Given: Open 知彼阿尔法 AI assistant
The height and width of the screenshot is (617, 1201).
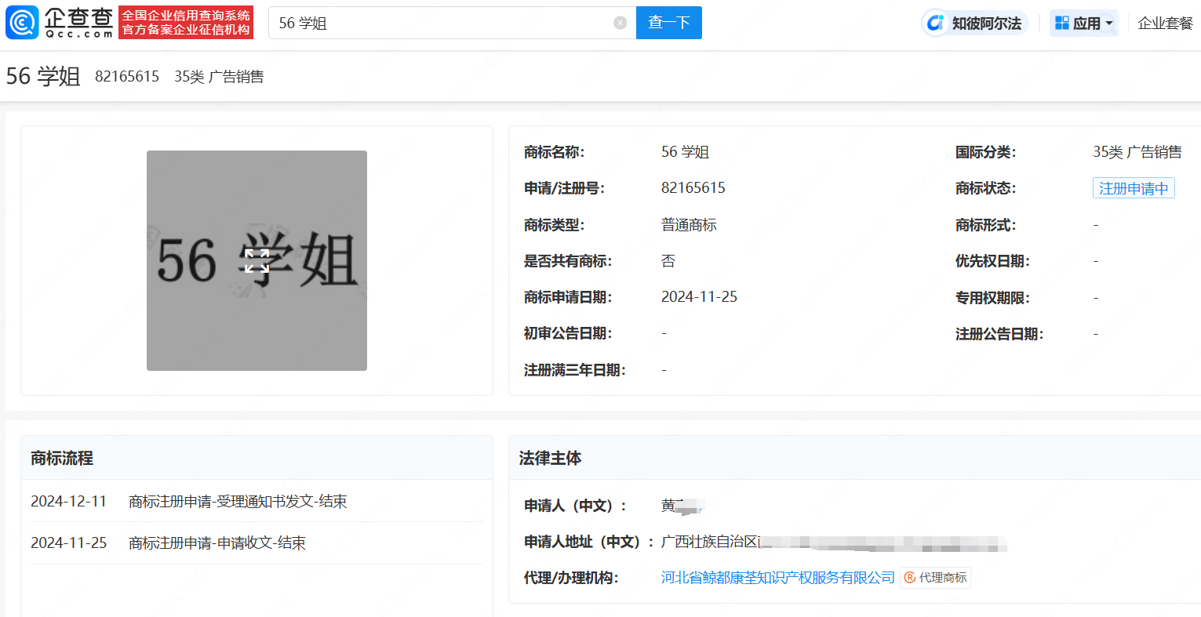Looking at the screenshot, I should coord(975,23).
